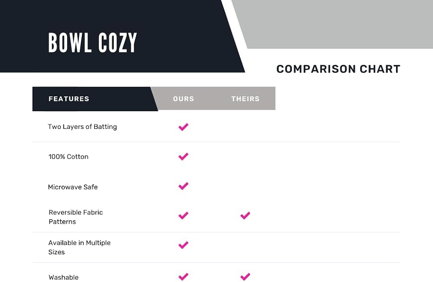Image resolution: width=433 pixels, height=282 pixels.
Task: Select the OURS column header
Action: pyautogui.click(x=184, y=99)
